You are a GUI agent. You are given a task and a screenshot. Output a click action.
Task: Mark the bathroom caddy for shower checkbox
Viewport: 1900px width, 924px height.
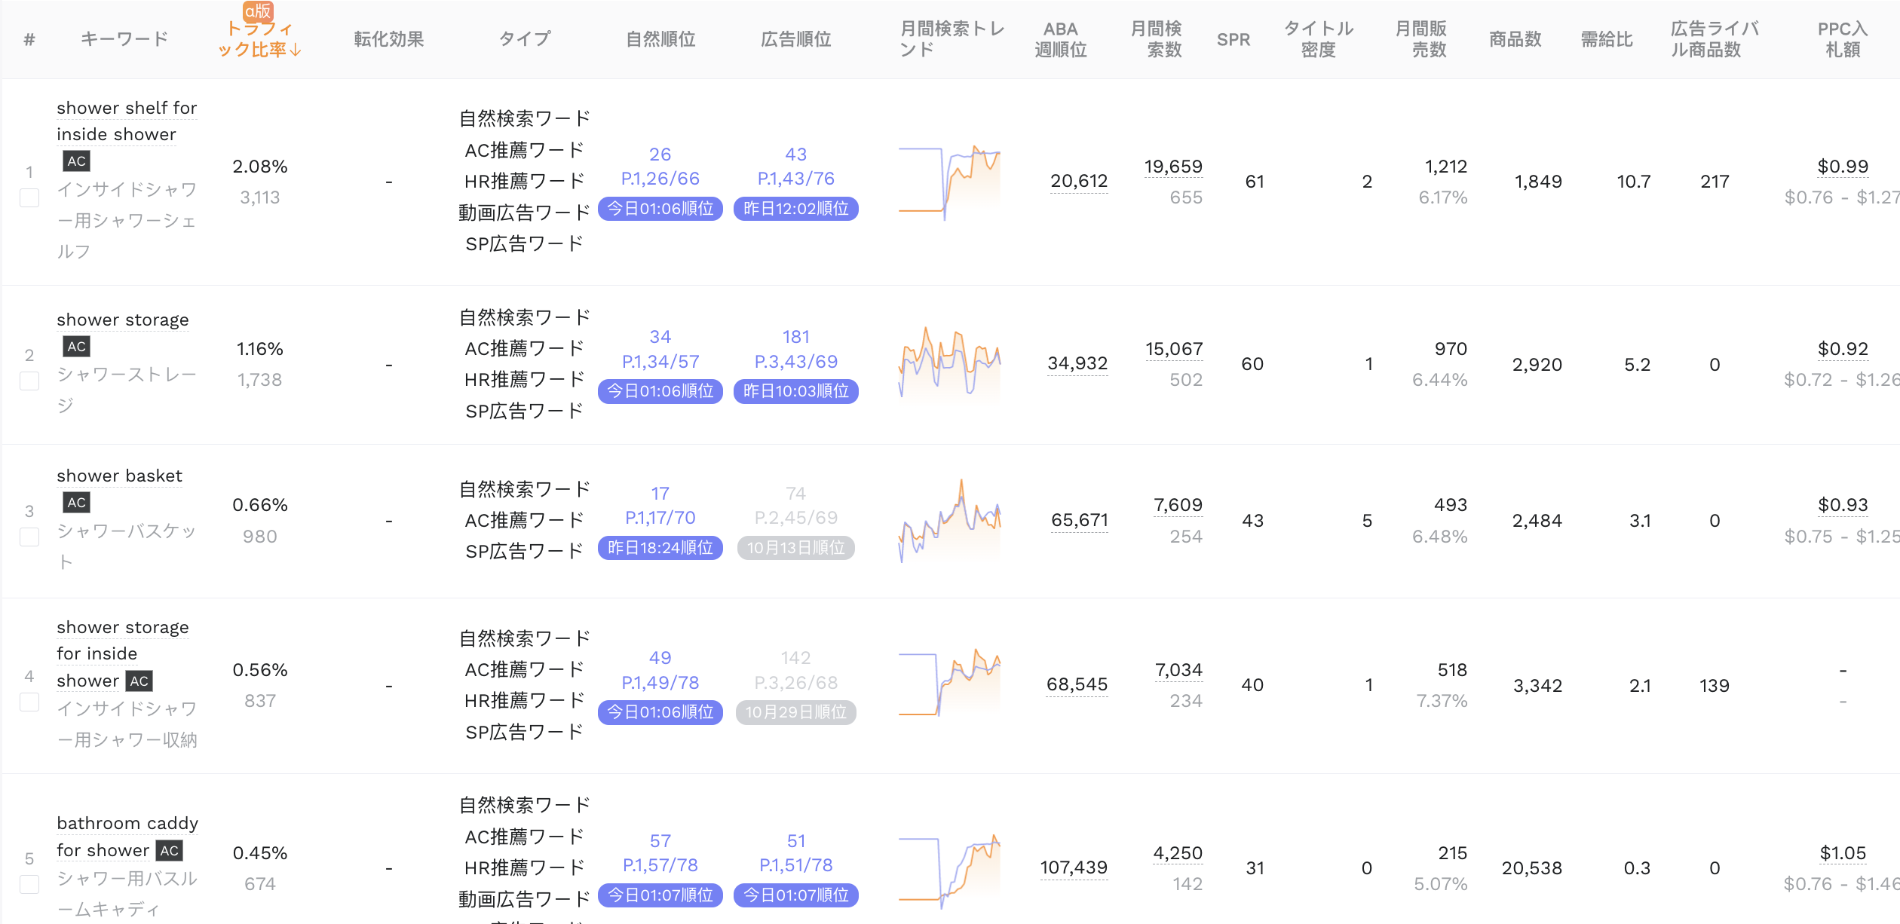coord(29,884)
